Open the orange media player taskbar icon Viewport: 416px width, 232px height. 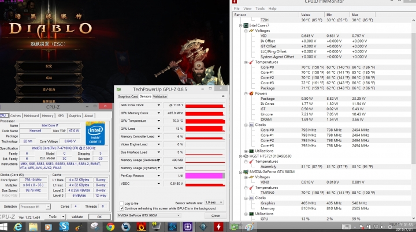coord(49,227)
